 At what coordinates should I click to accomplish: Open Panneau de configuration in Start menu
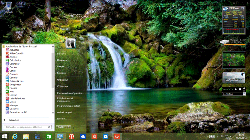coord(70,93)
